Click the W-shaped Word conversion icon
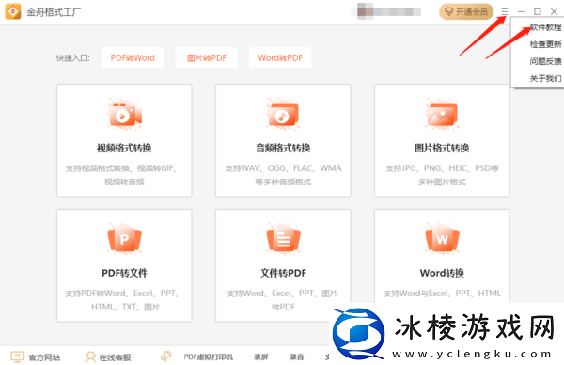This screenshot has width=564, height=365. coord(442,239)
